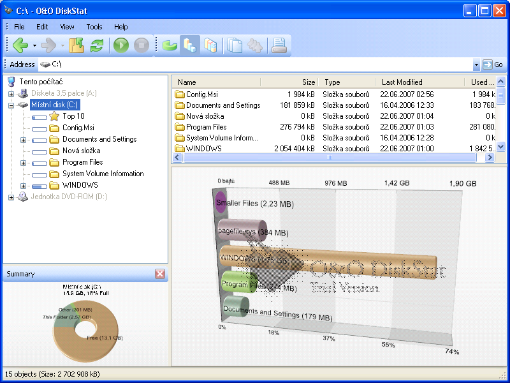Select Config.Msi in the folder tree
Viewport: 510px width, 383px height.
tap(78, 128)
